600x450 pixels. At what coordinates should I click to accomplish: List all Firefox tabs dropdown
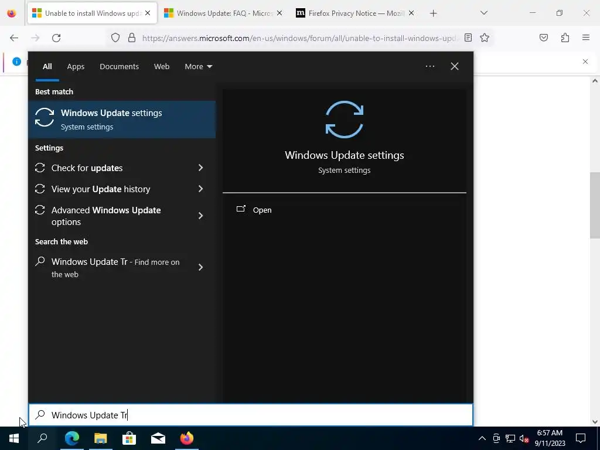(483, 13)
